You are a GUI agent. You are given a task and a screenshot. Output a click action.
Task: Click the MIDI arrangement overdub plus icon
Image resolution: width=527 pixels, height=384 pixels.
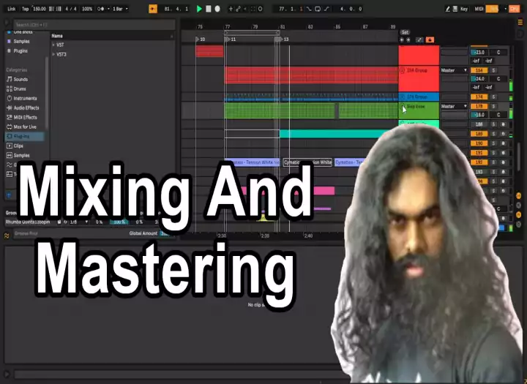coord(231,9)
